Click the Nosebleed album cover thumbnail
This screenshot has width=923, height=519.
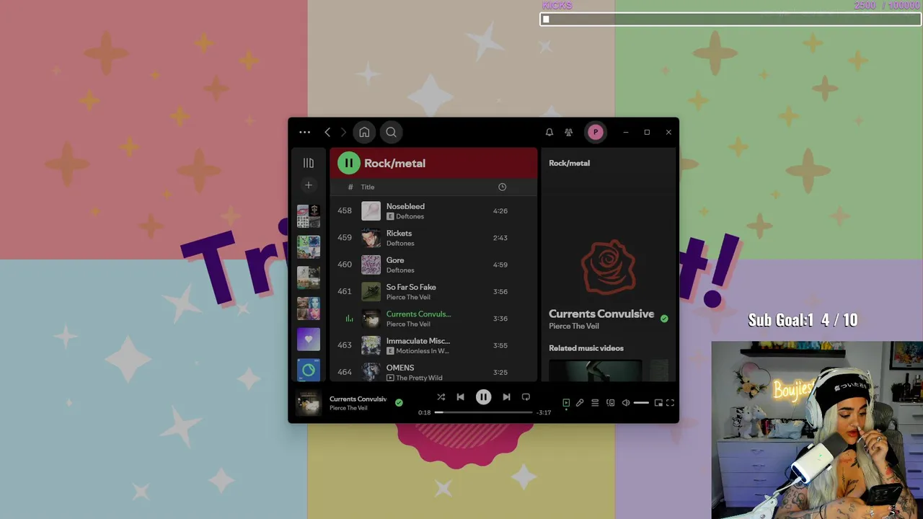(x=371, y=211)
